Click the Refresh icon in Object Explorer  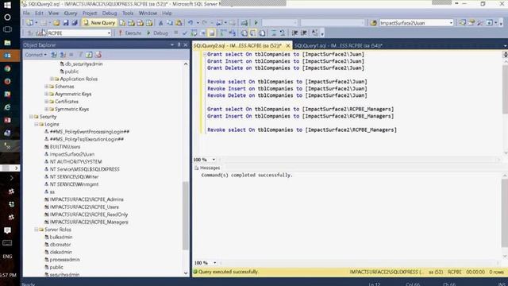[89, 55]
